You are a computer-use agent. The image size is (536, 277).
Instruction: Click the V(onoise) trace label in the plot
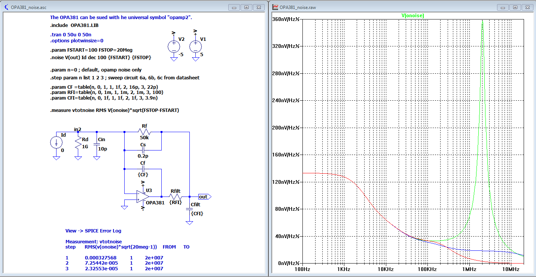coord(412,15)
